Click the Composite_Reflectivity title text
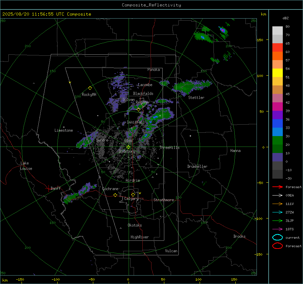 [151, 5]
